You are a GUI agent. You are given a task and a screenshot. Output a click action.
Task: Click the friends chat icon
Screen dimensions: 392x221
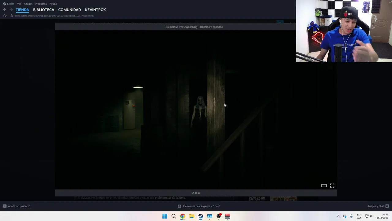(x=387, y=206)
